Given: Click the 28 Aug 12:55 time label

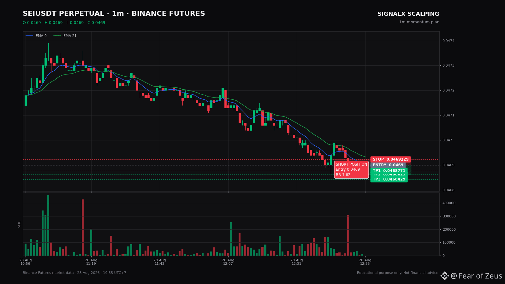Looking at the screenshot, I should click(365, 262).
